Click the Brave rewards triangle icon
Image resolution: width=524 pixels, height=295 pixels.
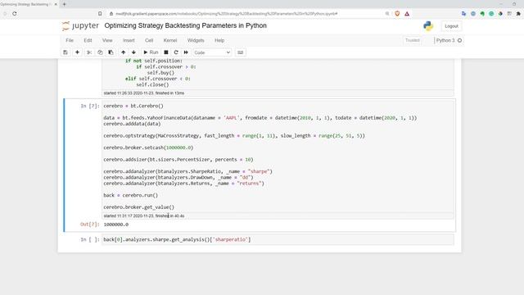(x=407, y=14)
